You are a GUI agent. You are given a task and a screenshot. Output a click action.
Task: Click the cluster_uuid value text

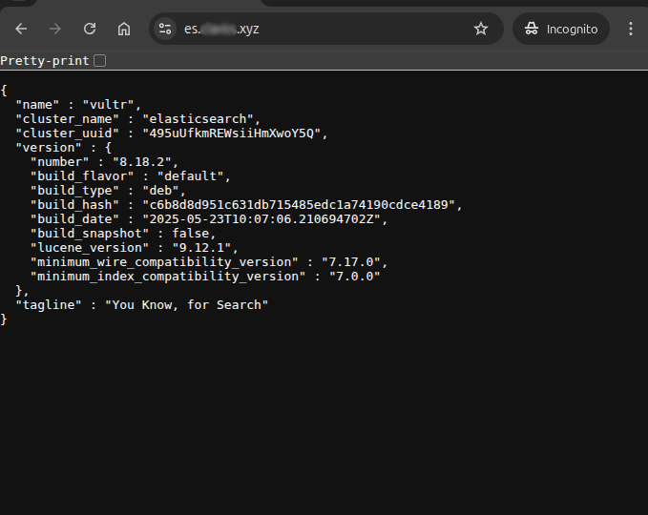click(x=231, y=134)
